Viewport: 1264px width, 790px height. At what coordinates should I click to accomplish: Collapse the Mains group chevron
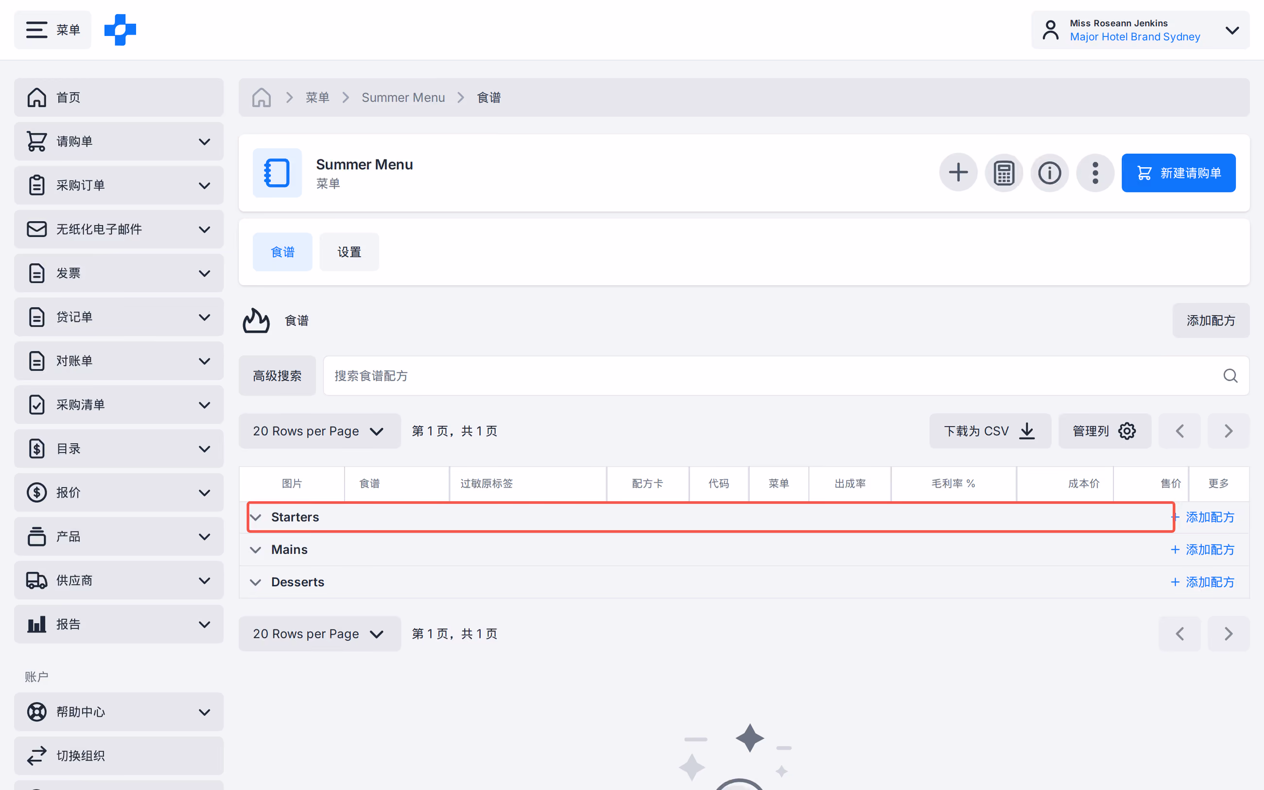click(255, 550)
